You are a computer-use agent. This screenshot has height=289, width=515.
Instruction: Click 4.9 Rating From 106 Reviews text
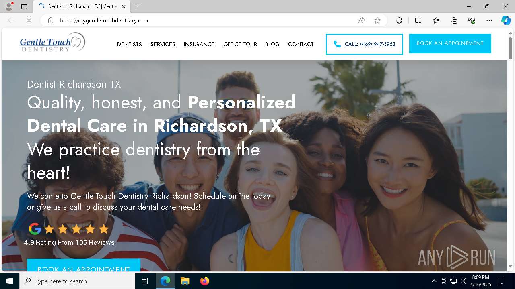[x=69, y=242]
